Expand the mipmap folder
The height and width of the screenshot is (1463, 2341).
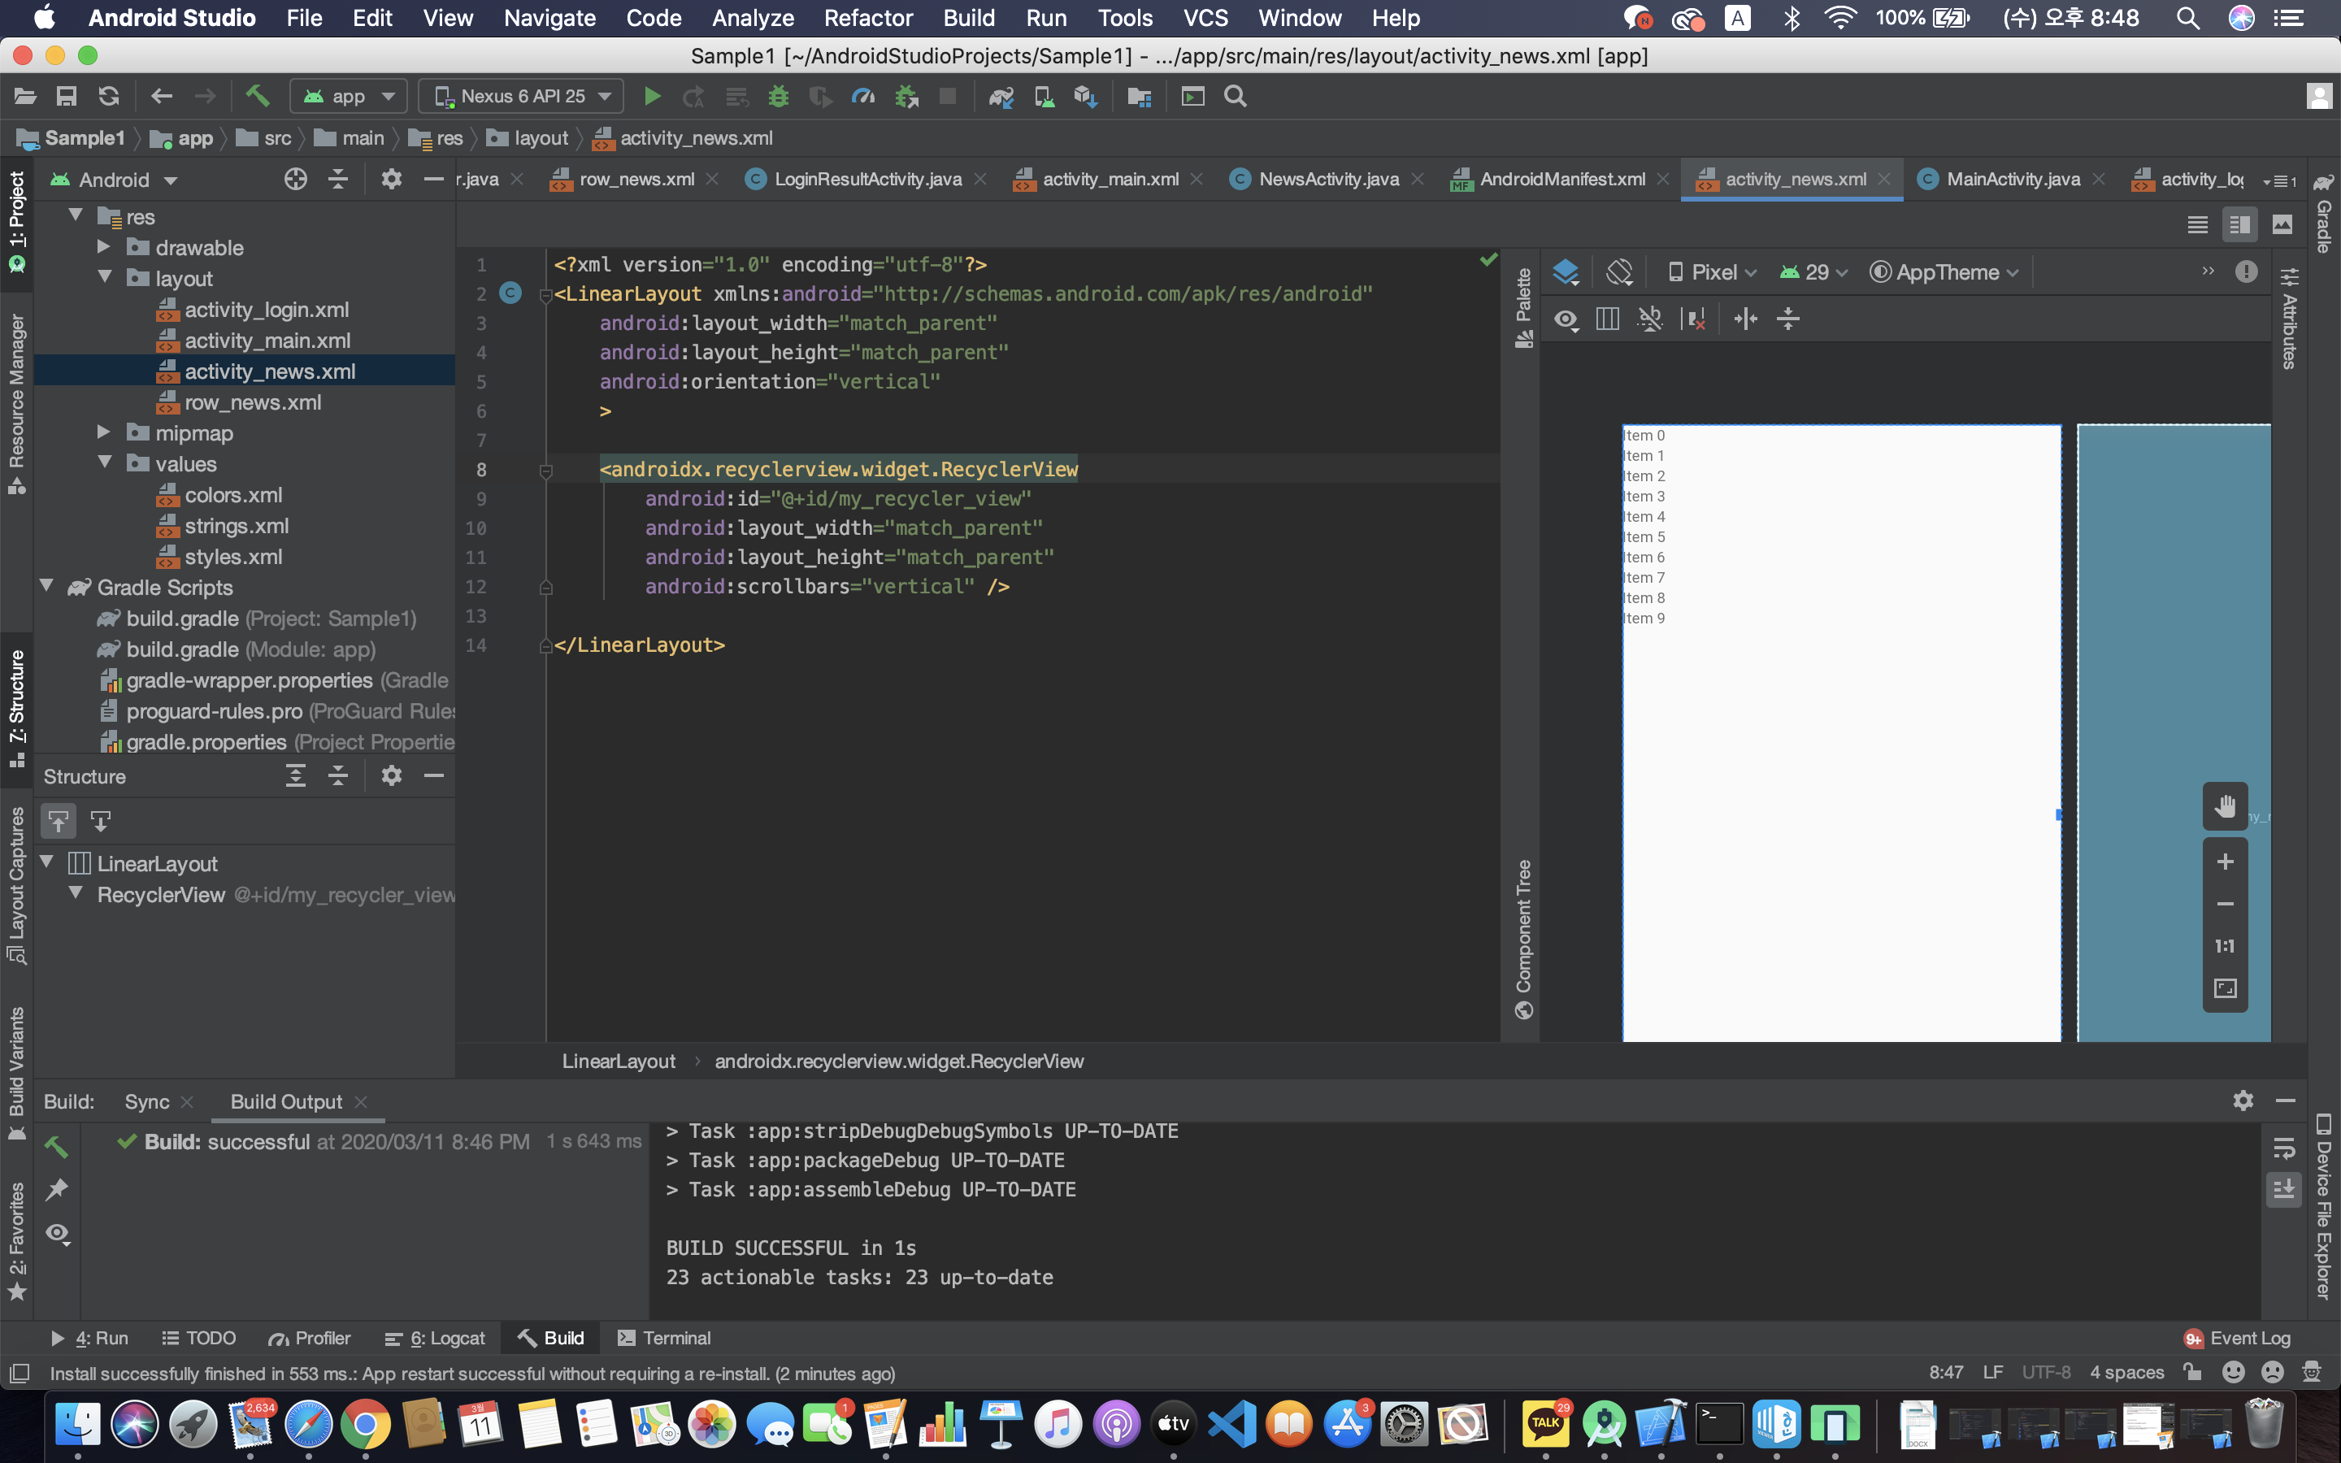[103, 432]
